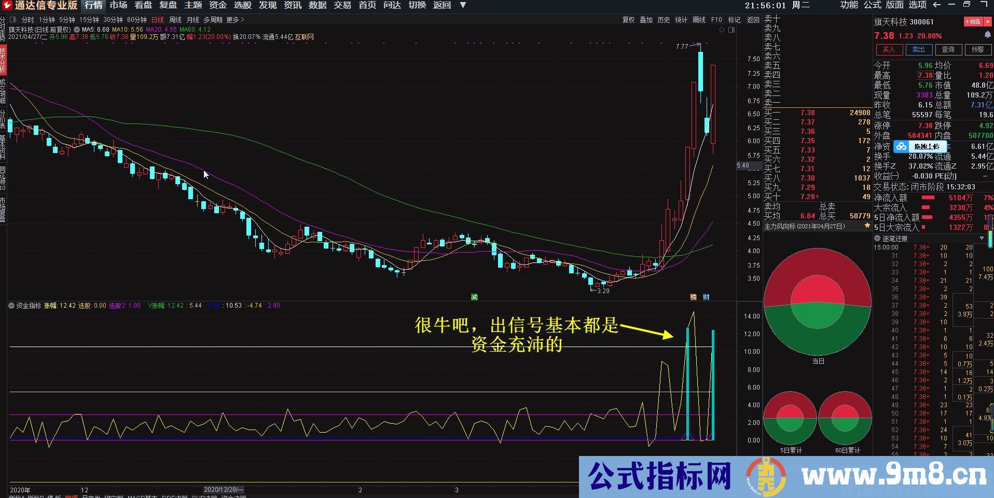Expand the dropdown arrow beside +自选
The image size is (994, 498).
coord(987,22)
